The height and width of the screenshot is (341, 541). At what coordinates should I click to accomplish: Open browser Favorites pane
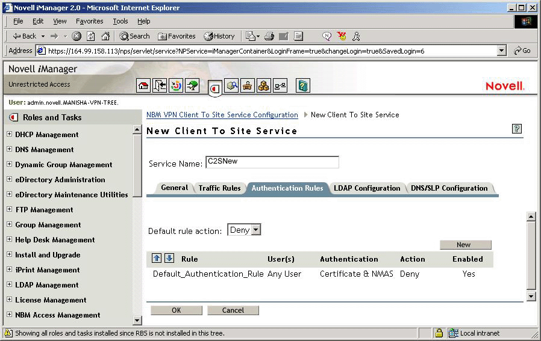(x=177, y=36)
